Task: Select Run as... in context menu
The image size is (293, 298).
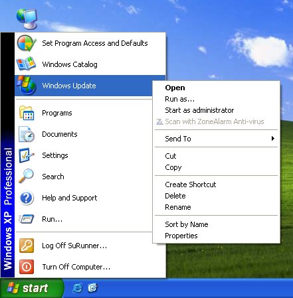Action: pos(216,99)
